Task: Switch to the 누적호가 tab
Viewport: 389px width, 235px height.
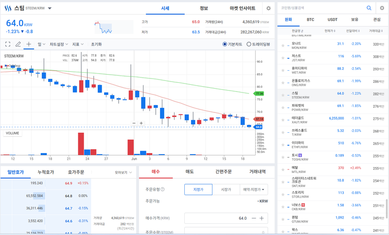Action: 46,172
